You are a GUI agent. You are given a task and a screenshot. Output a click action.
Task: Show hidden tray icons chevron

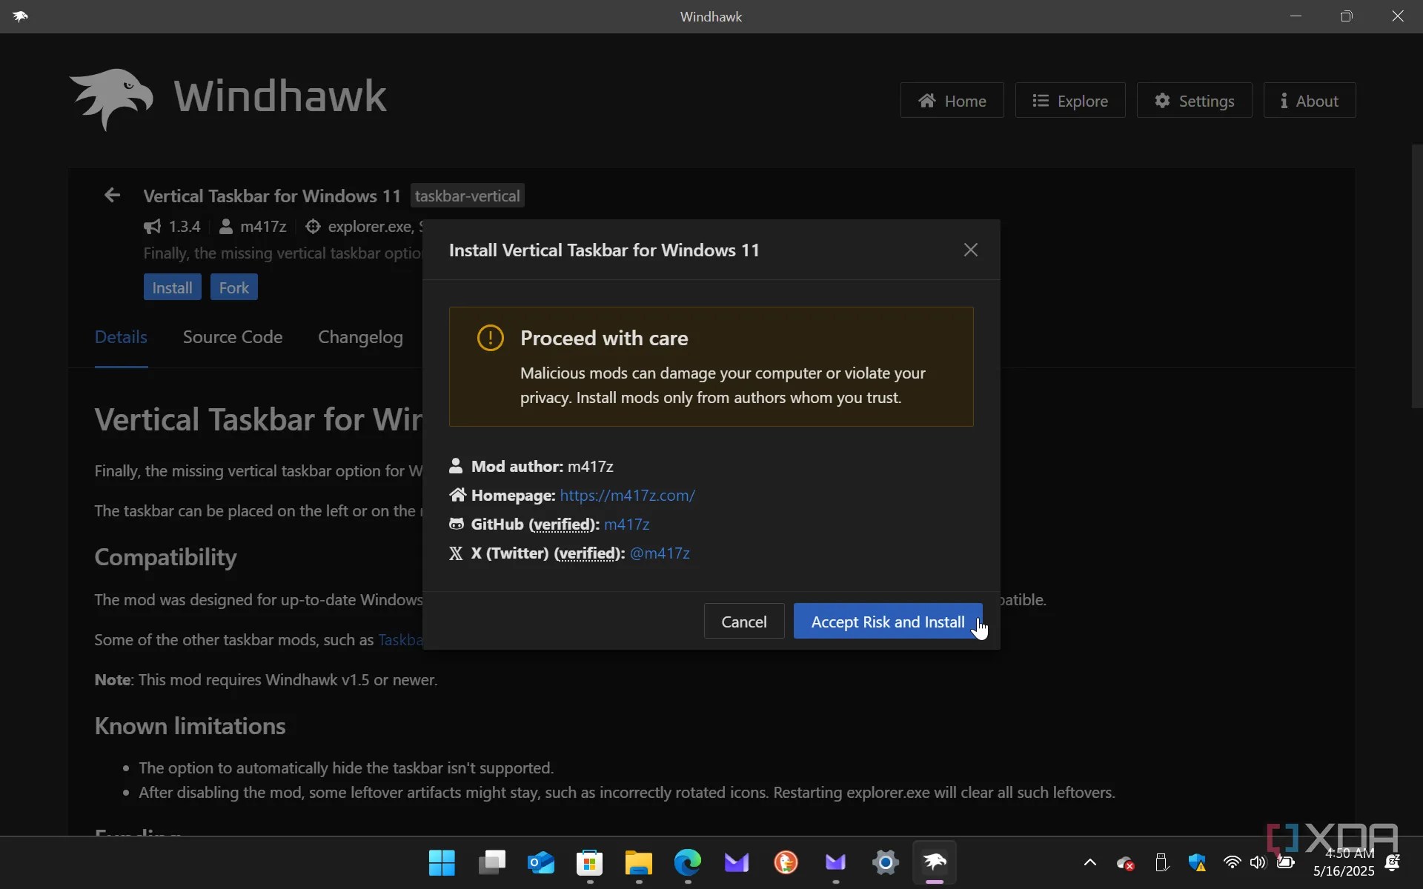coord(1089,862)
